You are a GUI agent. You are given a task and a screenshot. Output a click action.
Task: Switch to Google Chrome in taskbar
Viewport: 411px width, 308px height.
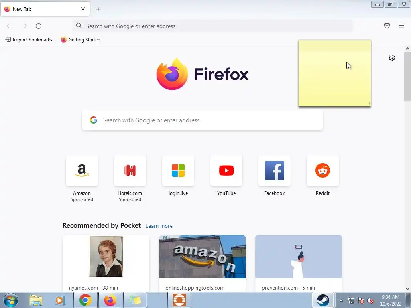click(85, 300)
